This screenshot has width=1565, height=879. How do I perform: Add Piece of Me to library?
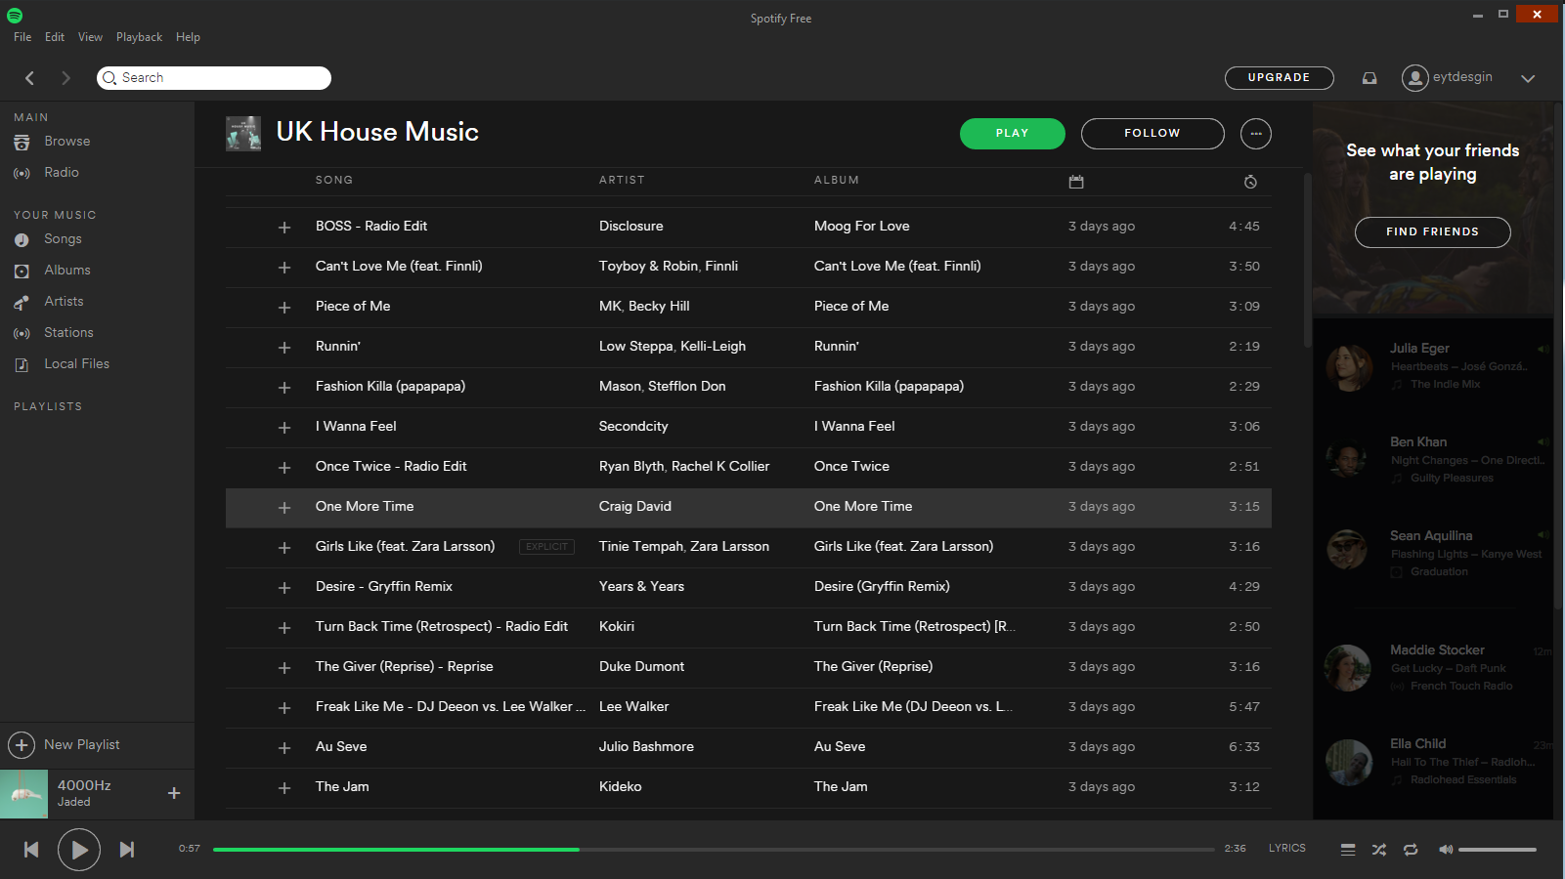(284, 308)
